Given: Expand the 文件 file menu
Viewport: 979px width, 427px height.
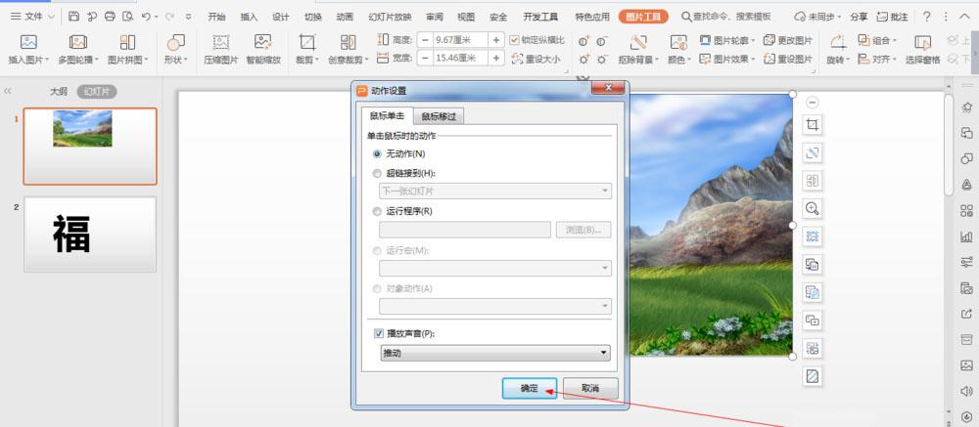Looking at the screenshot, I should tap(32, 17).
